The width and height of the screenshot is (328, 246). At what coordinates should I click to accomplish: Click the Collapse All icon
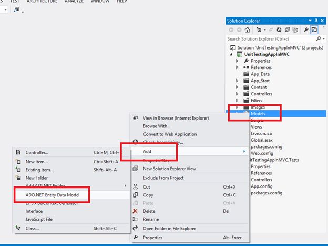[287, 30]
